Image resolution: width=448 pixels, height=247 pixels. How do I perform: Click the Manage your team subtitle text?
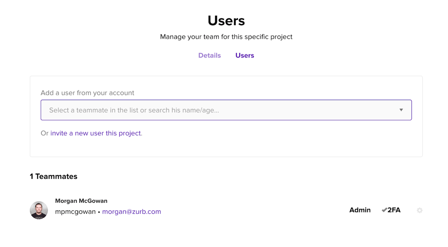click(226, 37)
